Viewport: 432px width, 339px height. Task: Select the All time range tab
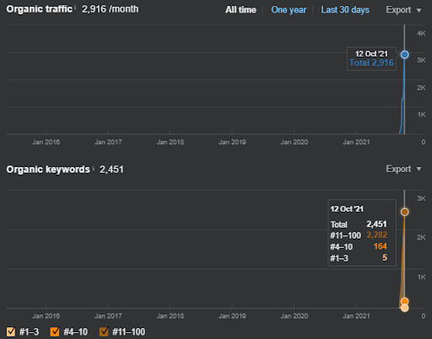[x=240, y=10]
